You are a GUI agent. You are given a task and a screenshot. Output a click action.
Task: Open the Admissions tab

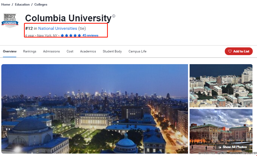(51, 51)
